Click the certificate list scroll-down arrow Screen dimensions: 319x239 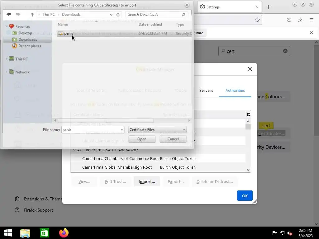(x=248, y=170)
